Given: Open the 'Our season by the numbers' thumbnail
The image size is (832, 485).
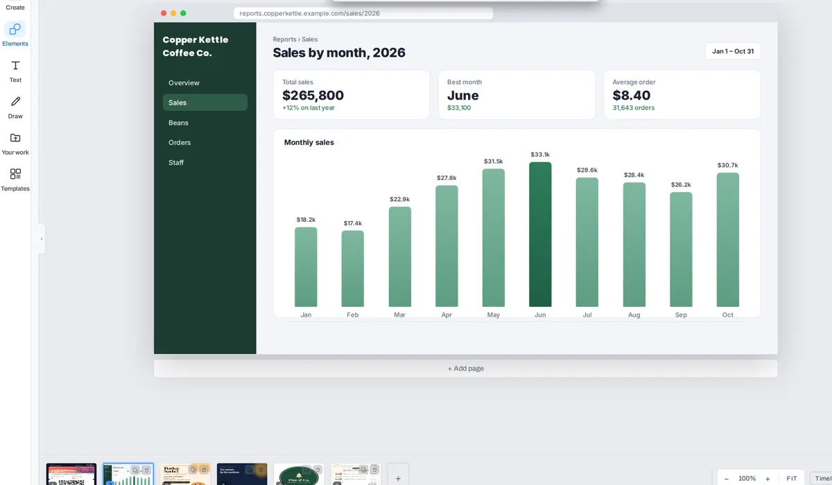Looking at the screenshot, I should tap(242, 475).
